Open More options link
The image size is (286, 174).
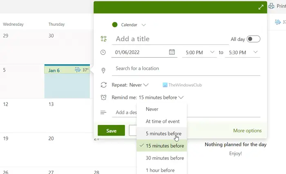tap(247, 131)
